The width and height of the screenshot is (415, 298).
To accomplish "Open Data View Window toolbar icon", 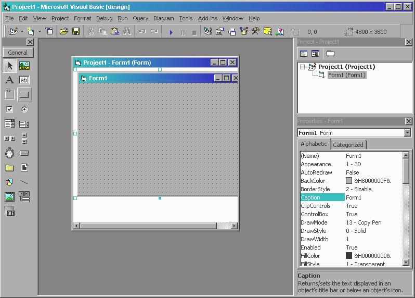I will [268, 32].
